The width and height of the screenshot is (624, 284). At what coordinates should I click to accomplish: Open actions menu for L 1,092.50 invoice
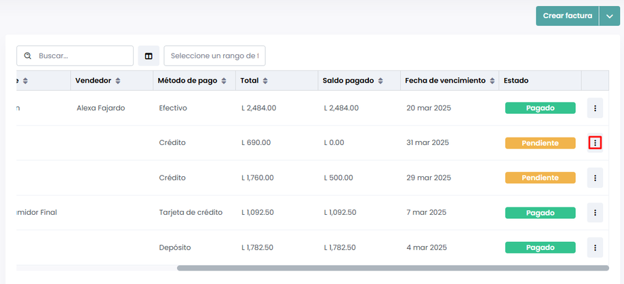(595, 213)
